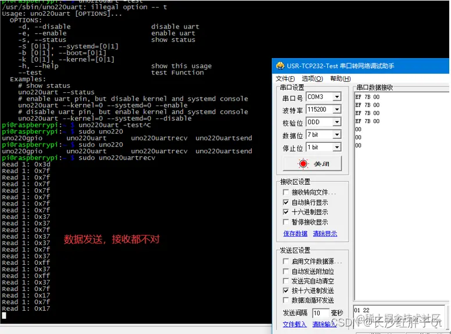Enable 数据流循环发送 checkbox
451x334 pixels.
click(x=285, y=300)
